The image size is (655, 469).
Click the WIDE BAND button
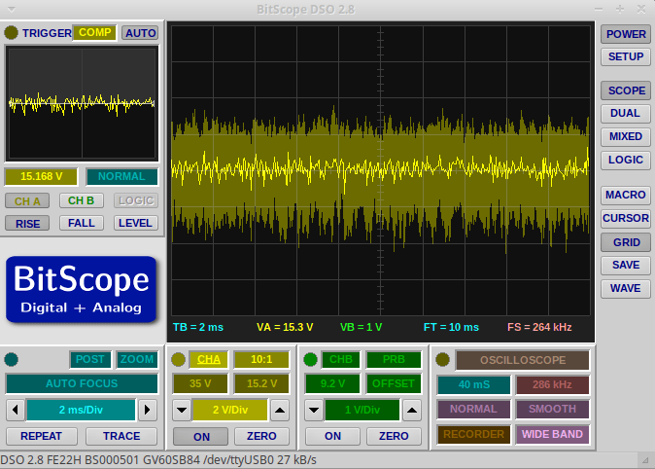[552, 434]
